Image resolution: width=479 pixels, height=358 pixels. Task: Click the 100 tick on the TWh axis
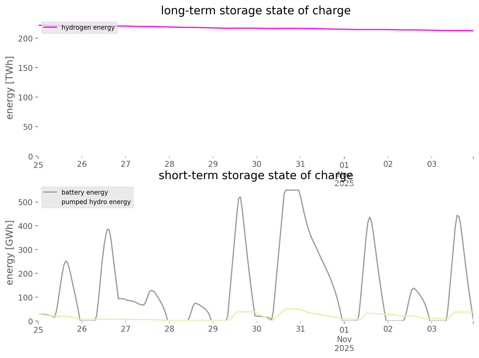[26, 98]
